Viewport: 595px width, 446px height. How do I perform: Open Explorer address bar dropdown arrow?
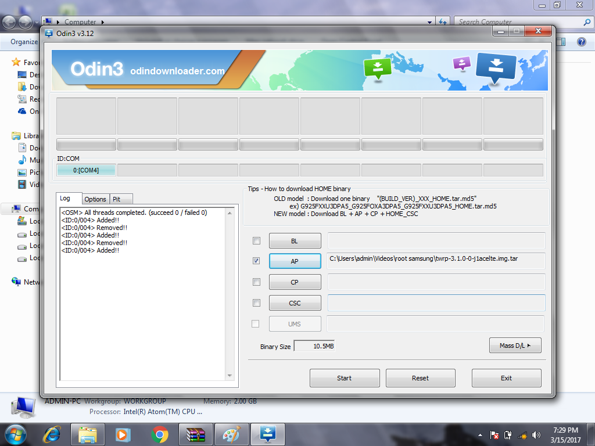pyautogui.click(x=429, y=22)
